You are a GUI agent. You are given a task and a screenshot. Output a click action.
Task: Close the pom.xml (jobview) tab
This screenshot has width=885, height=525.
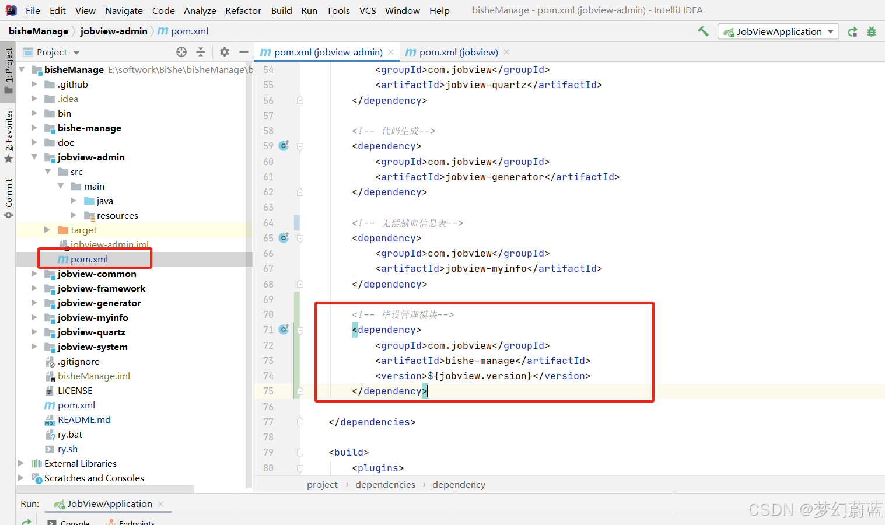(x=506, y=52)
